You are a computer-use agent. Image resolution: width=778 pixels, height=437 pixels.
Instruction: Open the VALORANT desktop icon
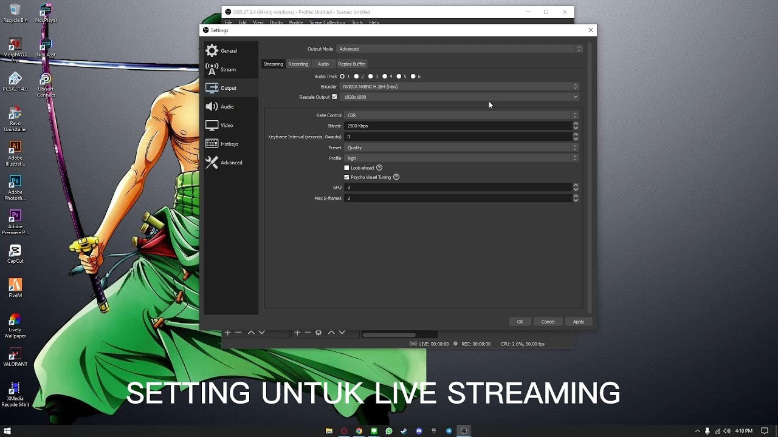15,357
